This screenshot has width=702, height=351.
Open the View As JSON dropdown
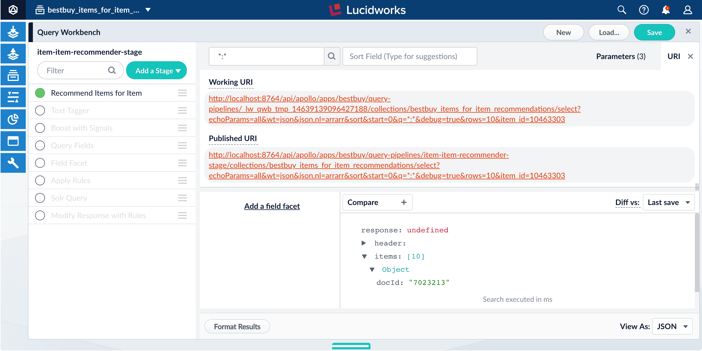pos(672,326)
